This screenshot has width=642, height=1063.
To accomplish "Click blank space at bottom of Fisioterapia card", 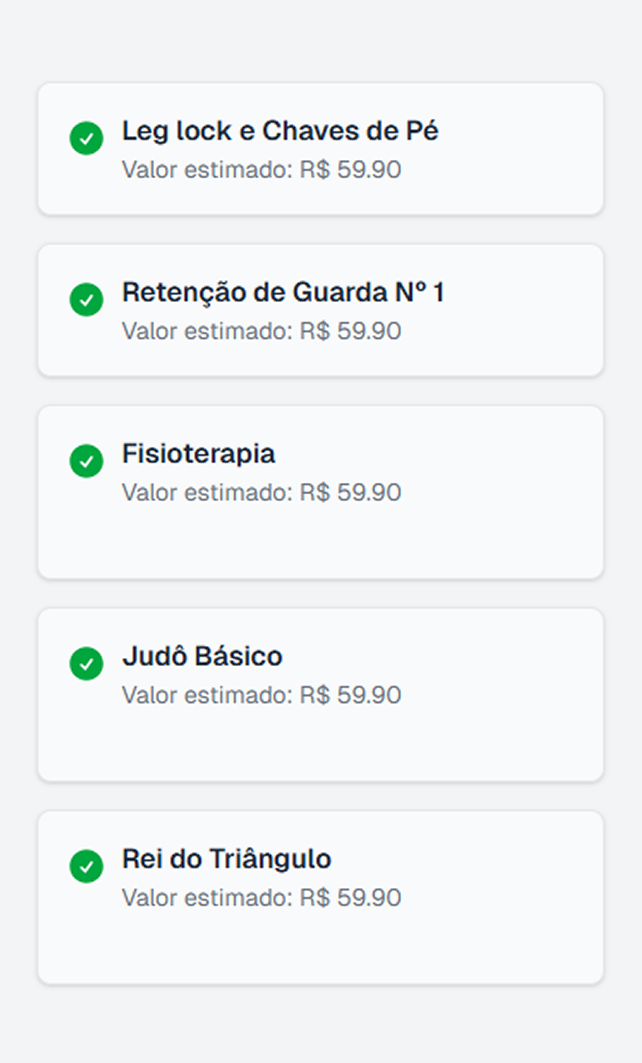I will tap(320, 545).
